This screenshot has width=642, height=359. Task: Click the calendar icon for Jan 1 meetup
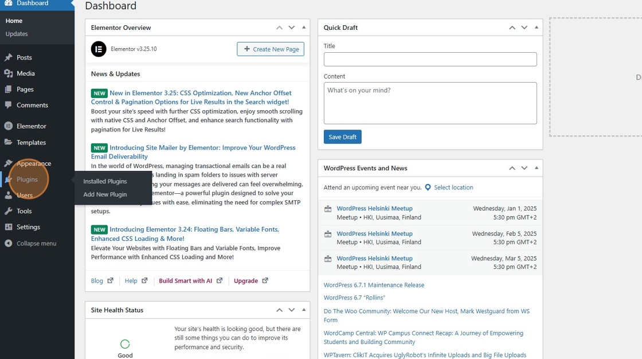[328, 209]
